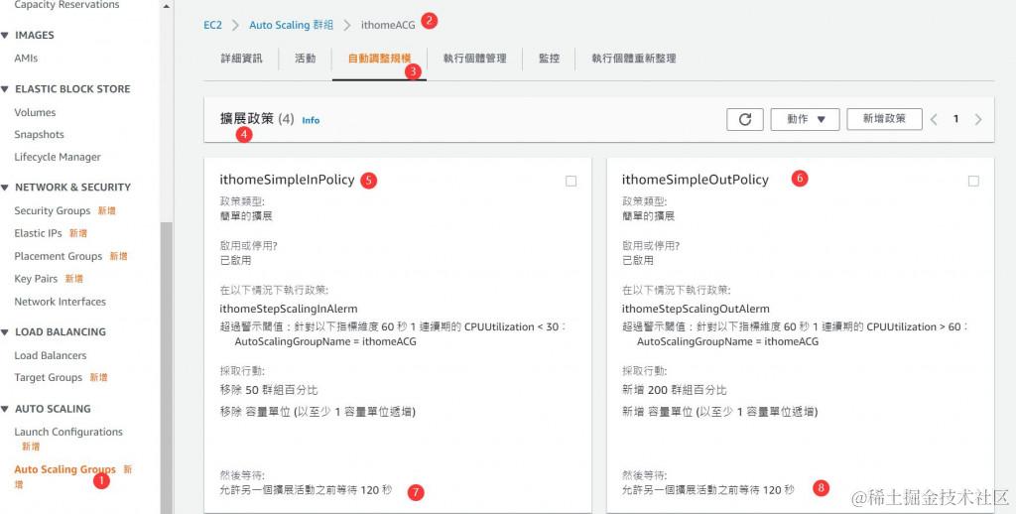This screenshot has width=1016, height=514.
Task: Open the 監控 tab
Action: point(549,59)
